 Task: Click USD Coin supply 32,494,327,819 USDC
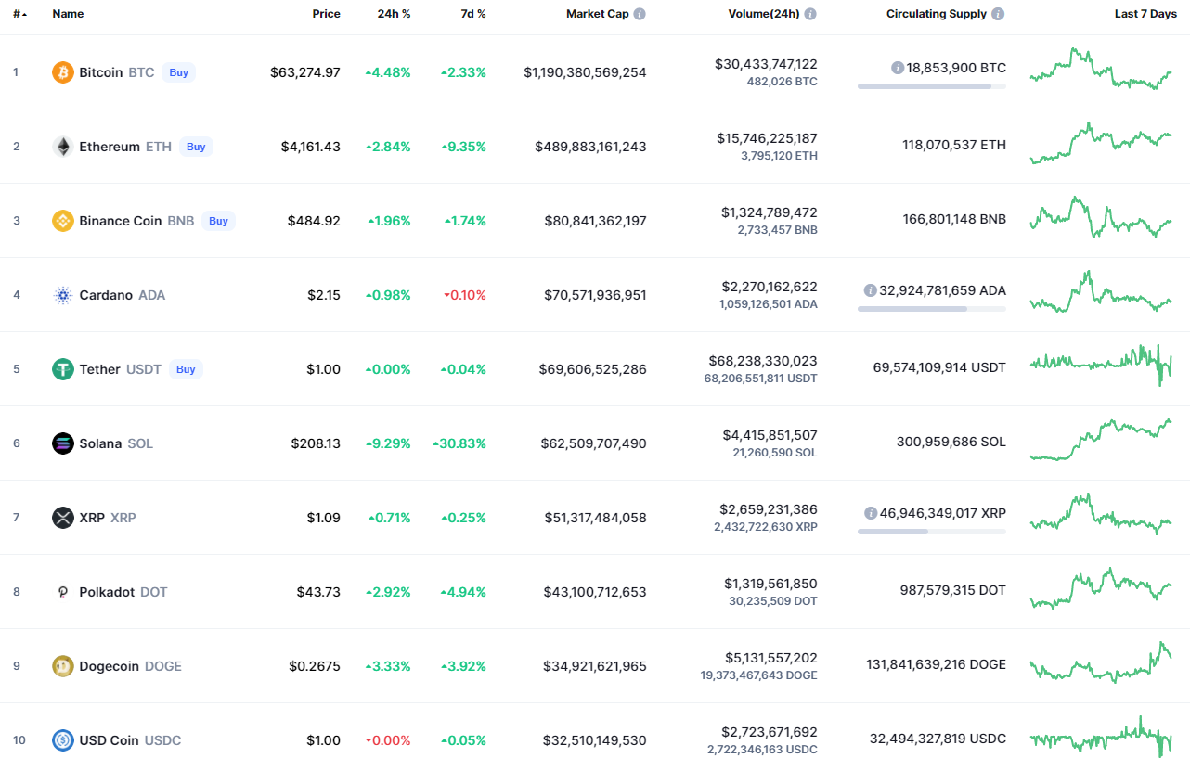tap(938, 739)
